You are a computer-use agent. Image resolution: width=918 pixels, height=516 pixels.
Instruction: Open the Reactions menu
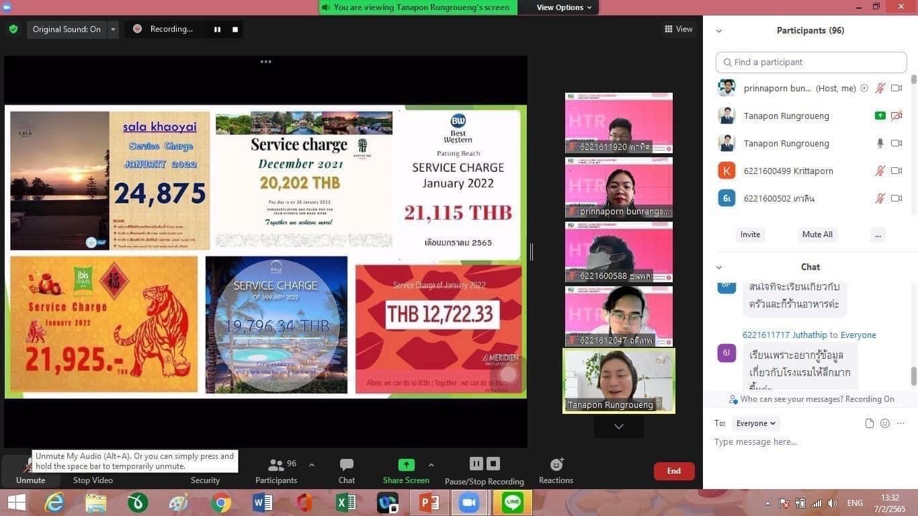(556, 471)
